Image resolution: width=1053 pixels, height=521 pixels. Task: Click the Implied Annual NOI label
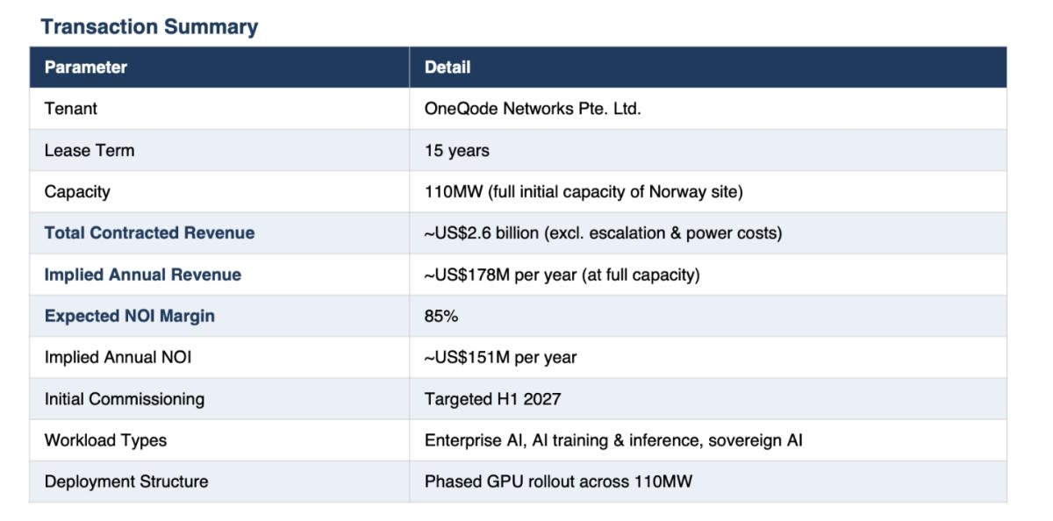118,357
